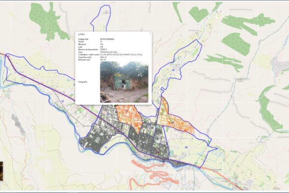
Task: Click sector label 12 on the map
Action: point(105,146)
